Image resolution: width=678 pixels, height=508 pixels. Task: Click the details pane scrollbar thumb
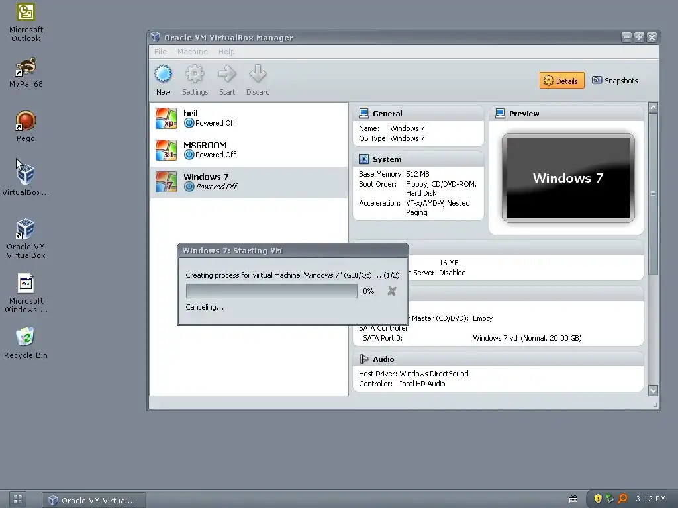[653, 194]
